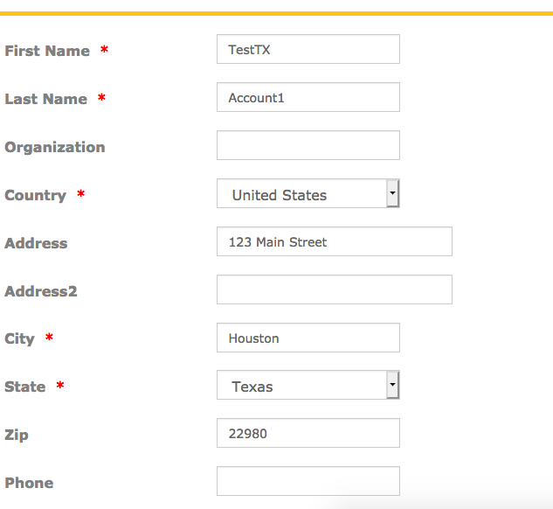Click the State label text

pos(25,387)
